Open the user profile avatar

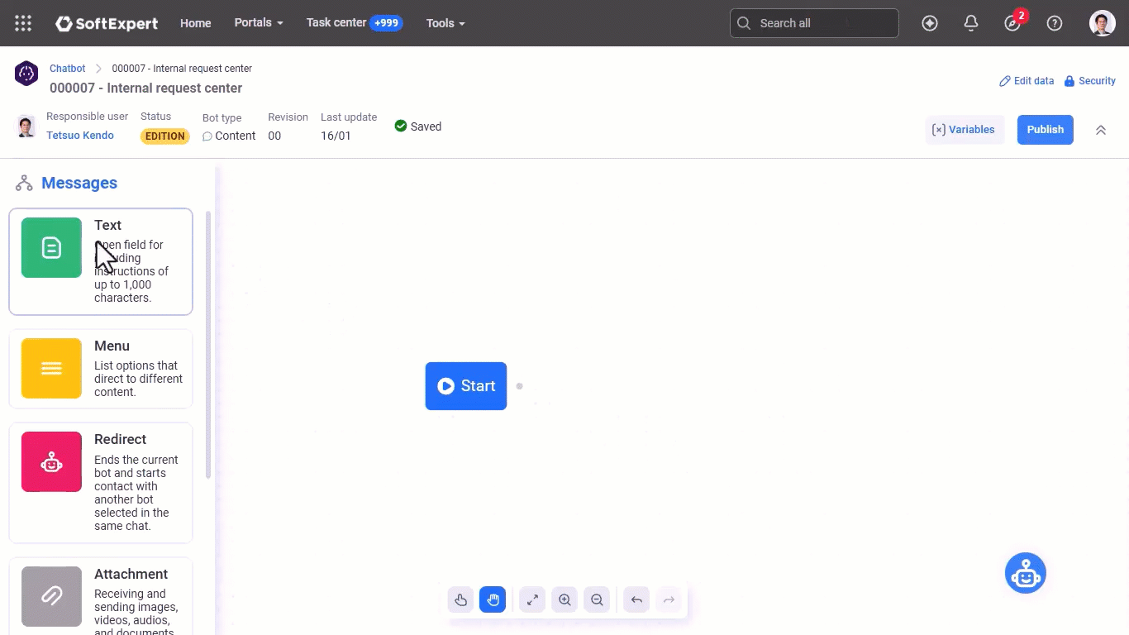(1103, 23)
